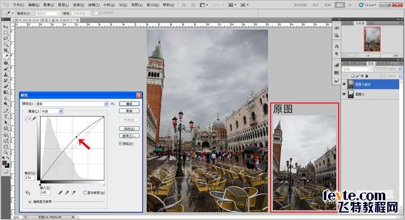This screenshot has width=405, height=220.
Task: Open the workspace switcher double-arrow
Action: click(x=350, y=5)
